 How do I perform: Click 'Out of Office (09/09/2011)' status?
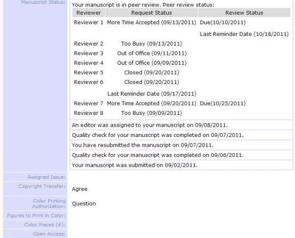[x=152, y=63]
